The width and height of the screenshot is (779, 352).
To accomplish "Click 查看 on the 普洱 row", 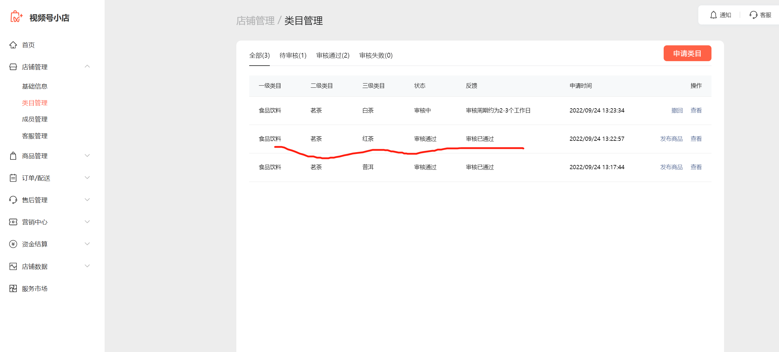I will 696,167.
